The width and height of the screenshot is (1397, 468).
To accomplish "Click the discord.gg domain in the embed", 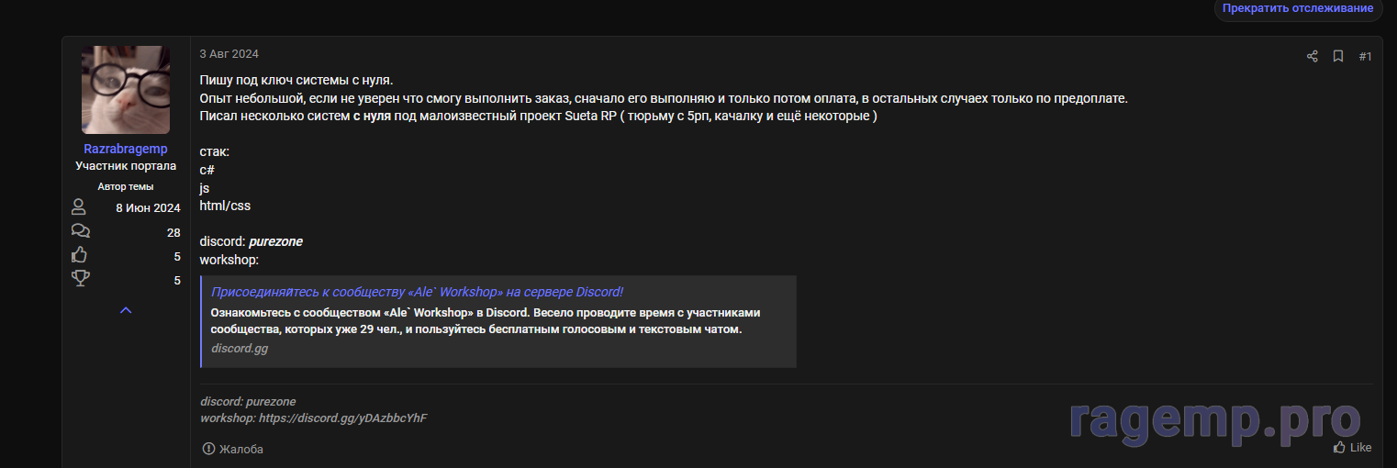I will [240, 349].
